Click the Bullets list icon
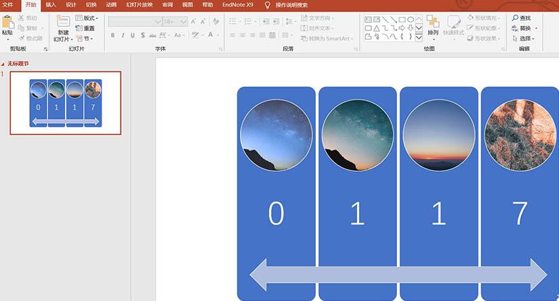The width and height of the screenshot is (559, 301). [232, 22]
